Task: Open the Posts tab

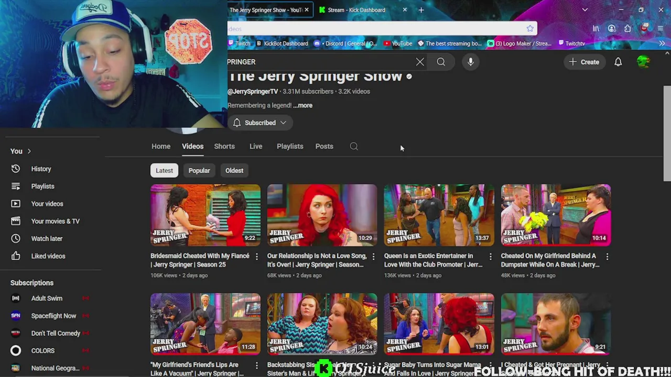Action: [324, 146]
